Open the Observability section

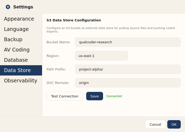coord(21,81)
